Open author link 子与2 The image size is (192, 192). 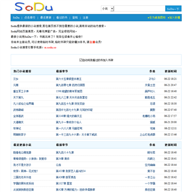pos(152,79)
